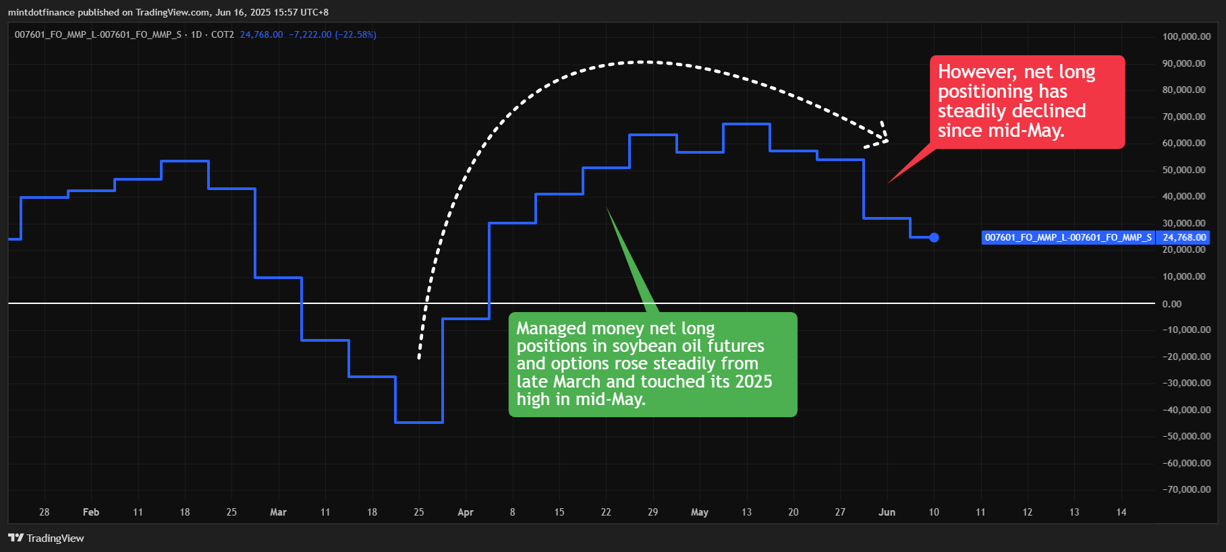Click the green managed money annotation box

click(652, 364)
